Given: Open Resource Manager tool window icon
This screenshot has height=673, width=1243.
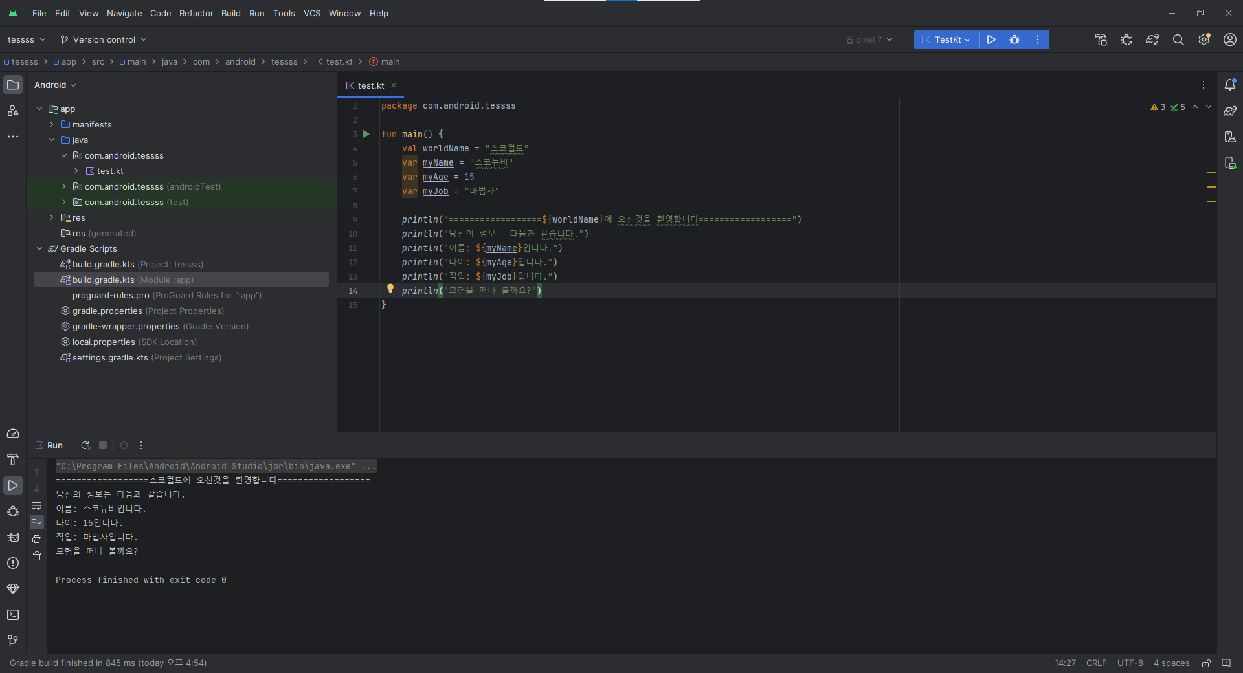Looking at the screenshot, I should [13, 111].
